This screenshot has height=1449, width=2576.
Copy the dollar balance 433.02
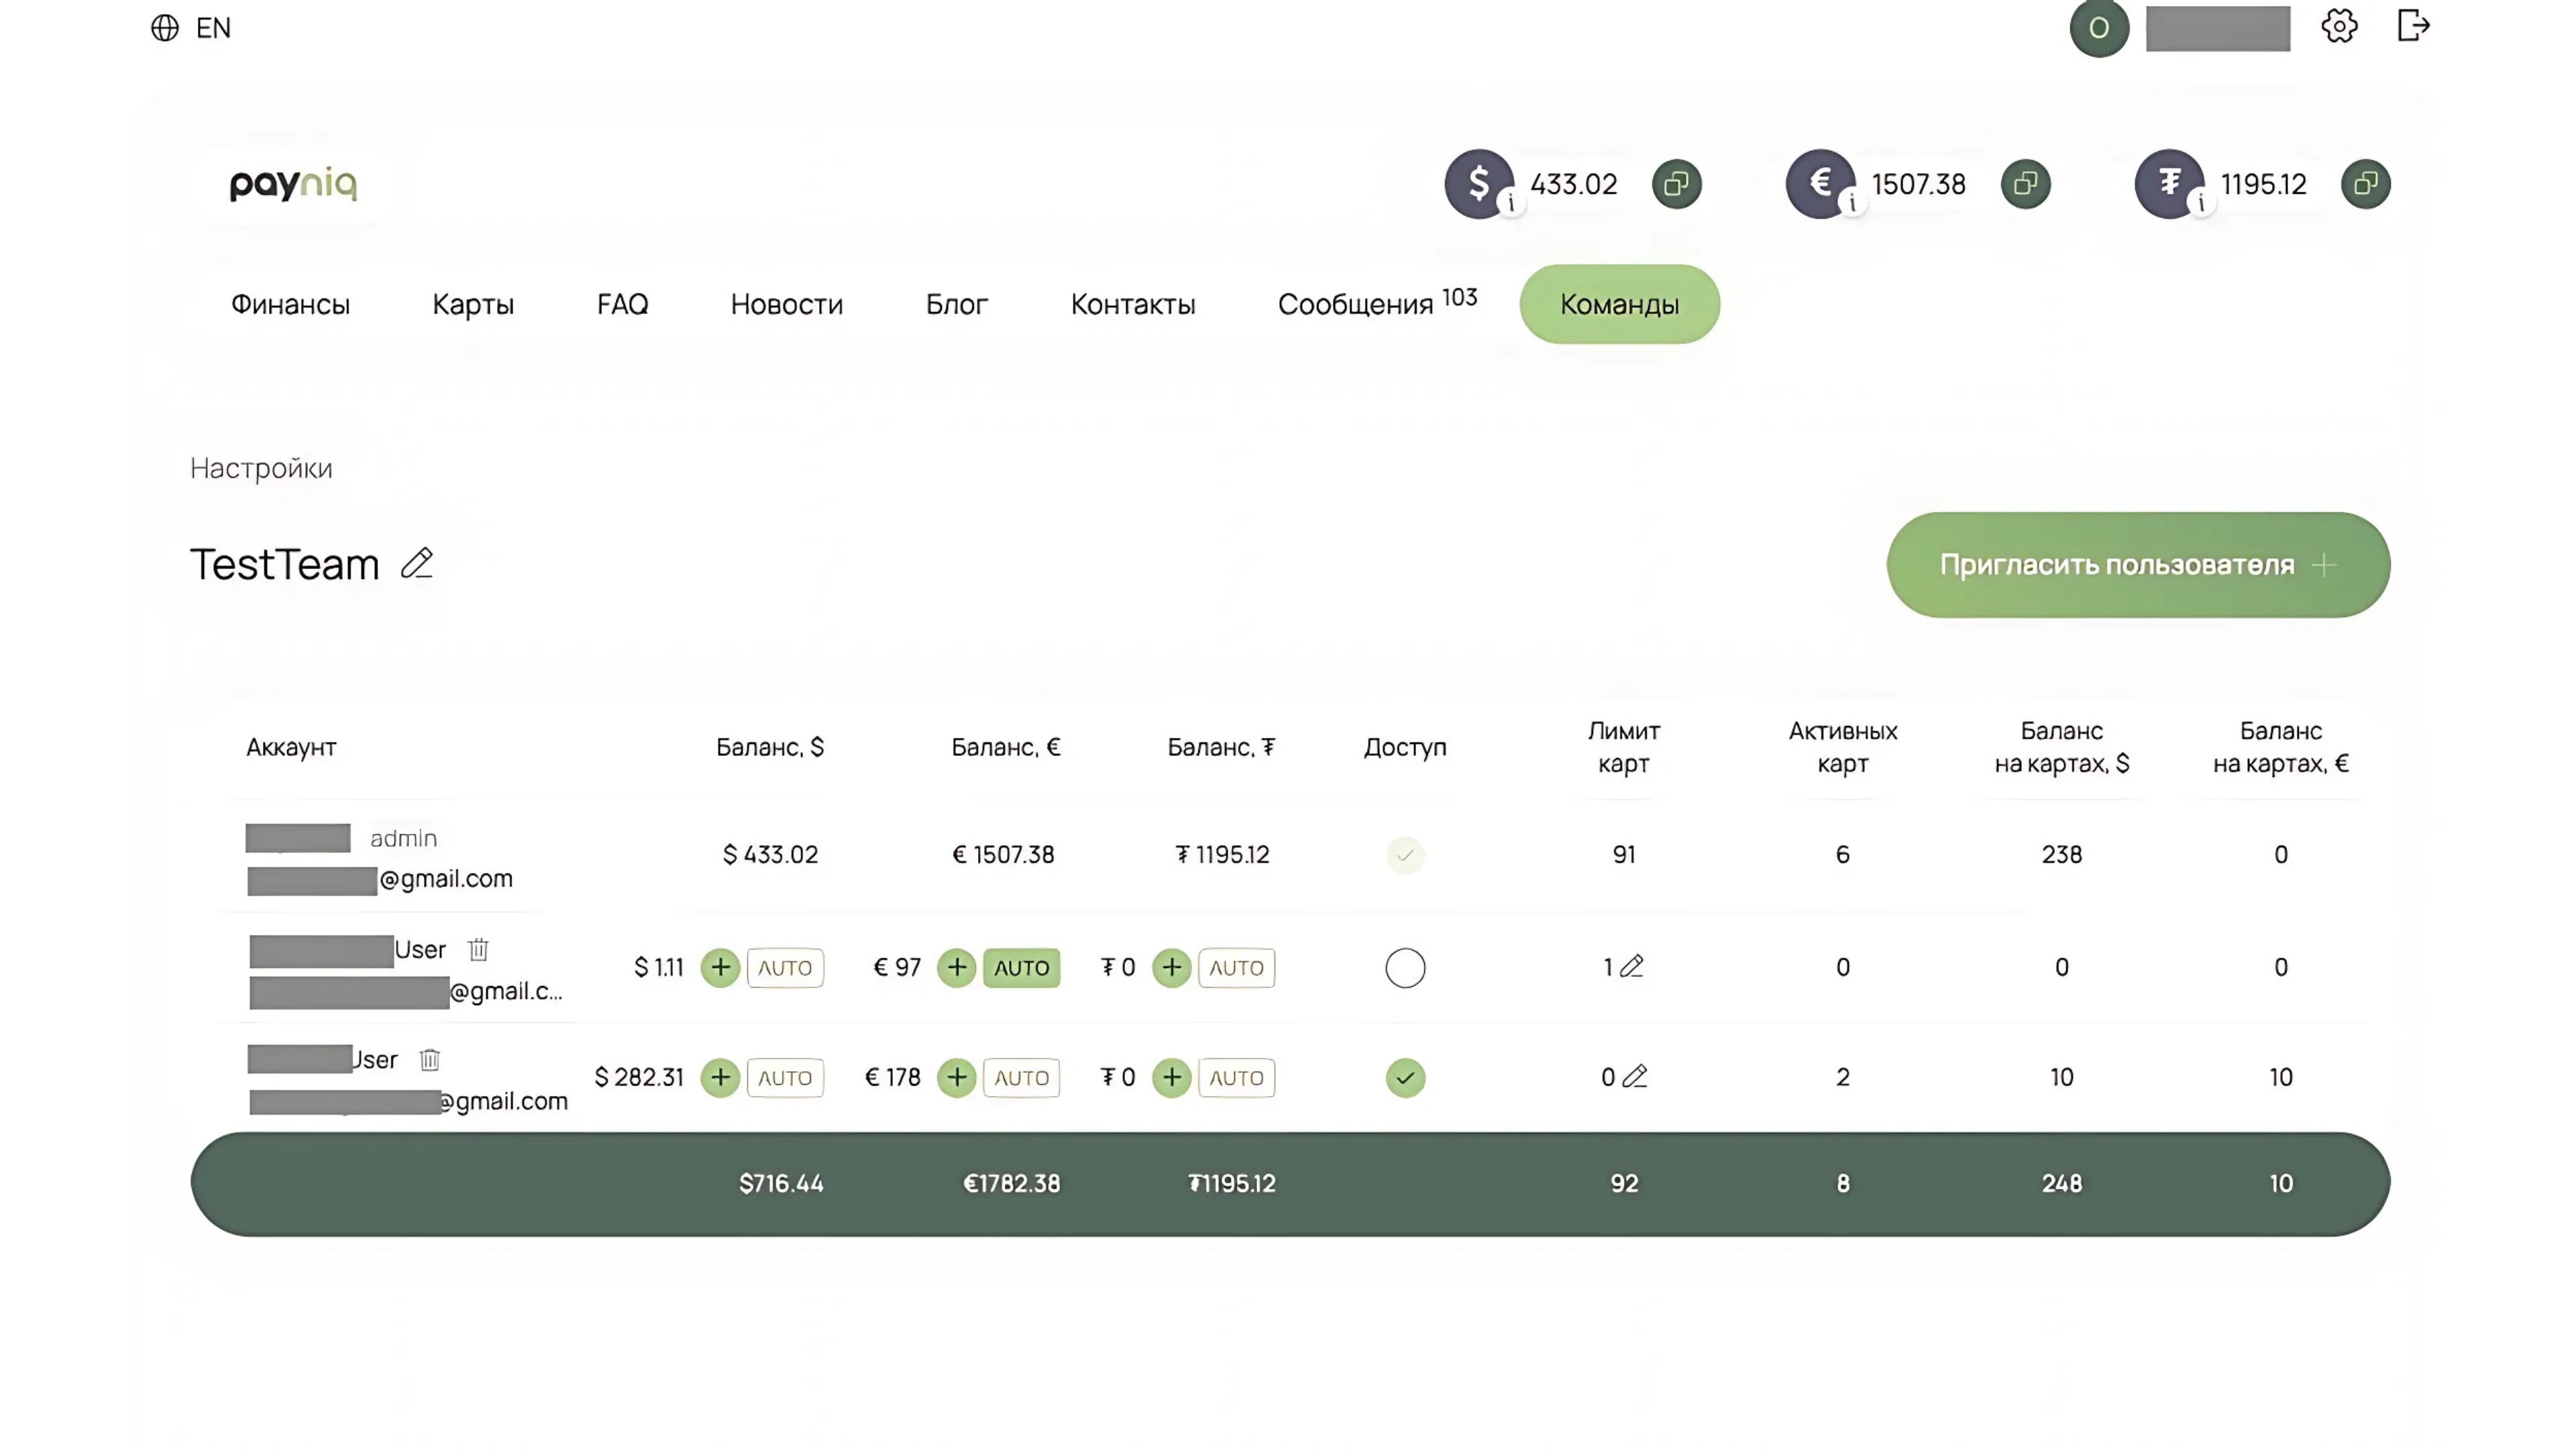pyautogui.click(x=1676, y=184)
